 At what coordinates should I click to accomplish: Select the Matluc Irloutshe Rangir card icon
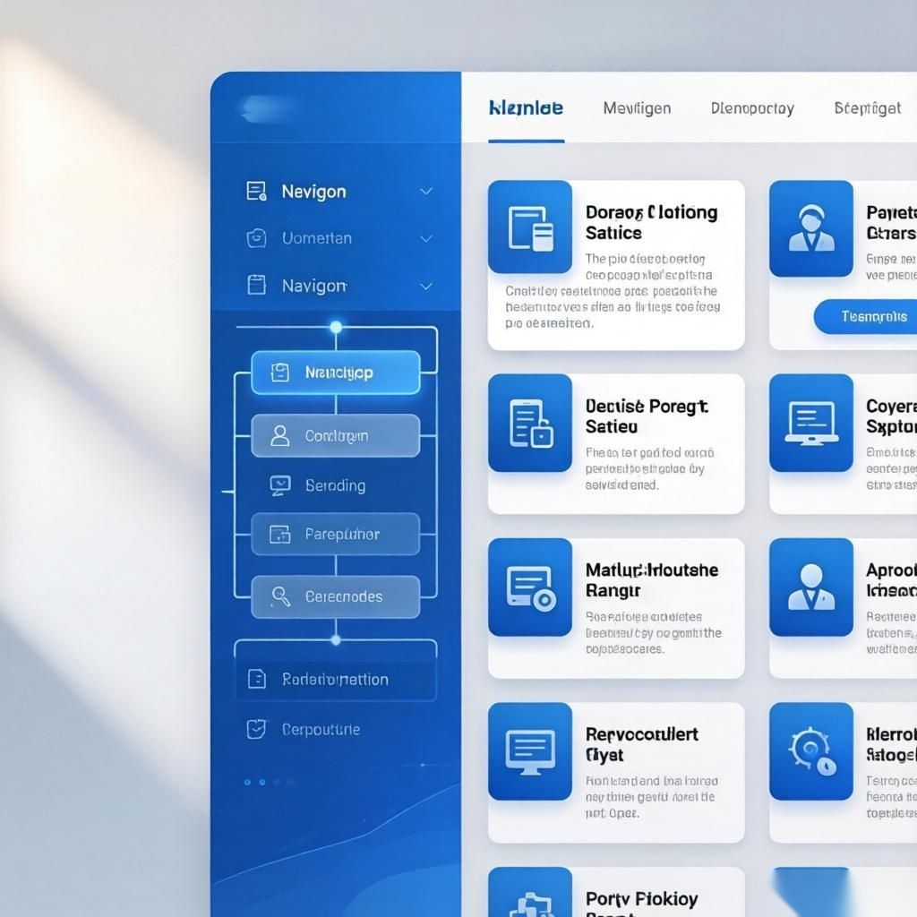pos(530,587)
